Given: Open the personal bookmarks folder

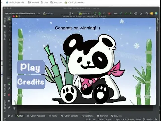Looking at the screenshot, I should (x=33, y=2).
